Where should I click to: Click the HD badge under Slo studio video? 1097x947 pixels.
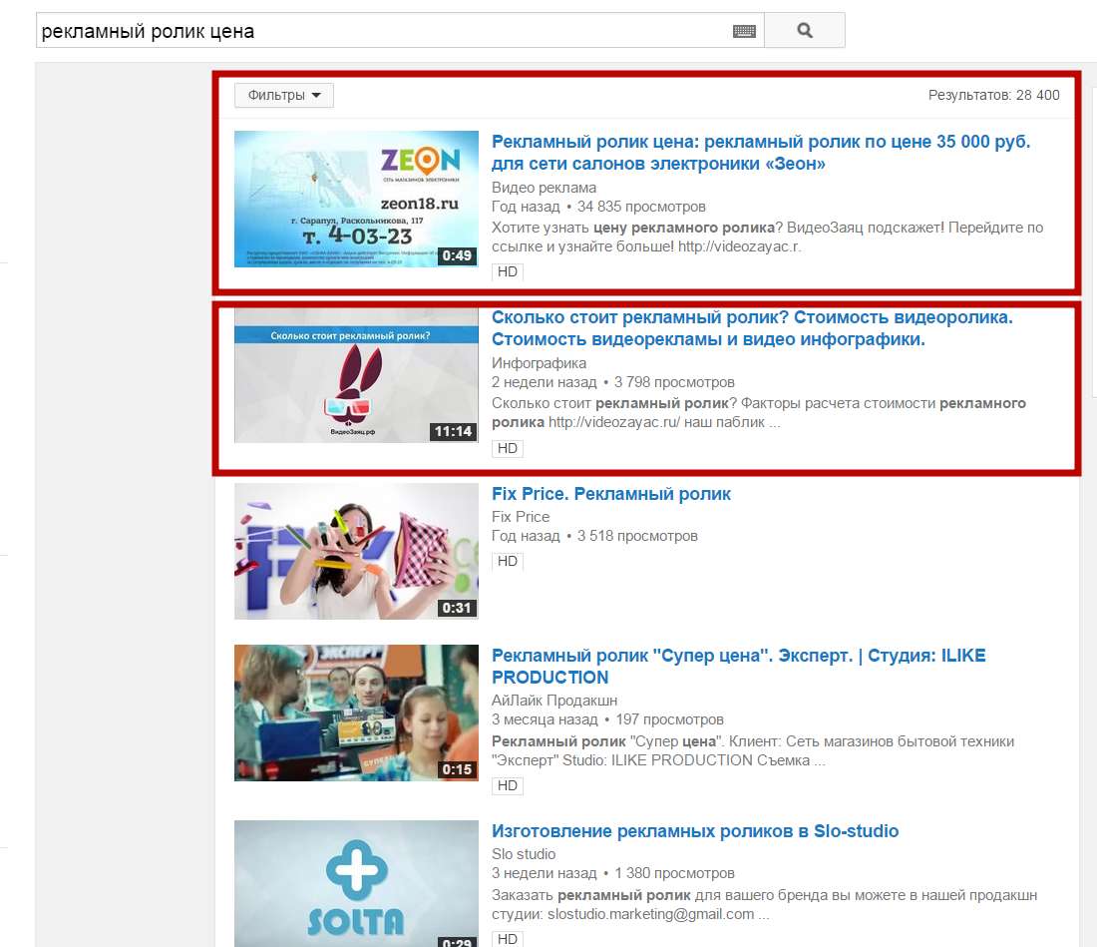point(508,939)
